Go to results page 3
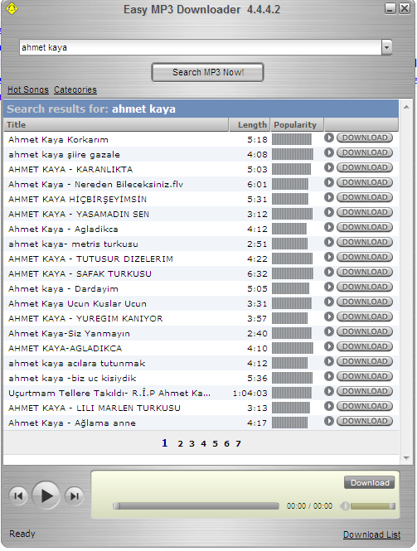The image size is (417, 551). pyautogui.click(x=192, y=444)
